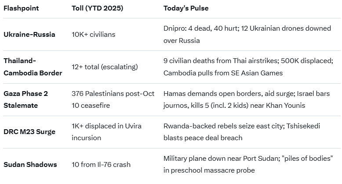Click the Today's Pulse column header
Screen dimensions: 342x184
point(186,8)
